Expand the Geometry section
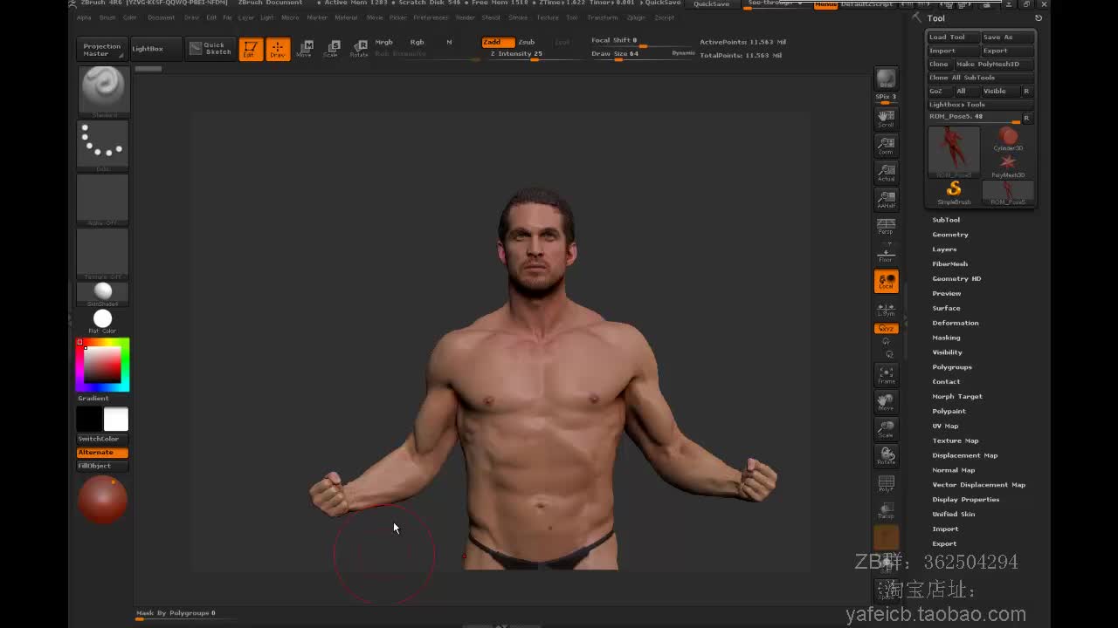Screen dimensions: 1118x628 950,234
